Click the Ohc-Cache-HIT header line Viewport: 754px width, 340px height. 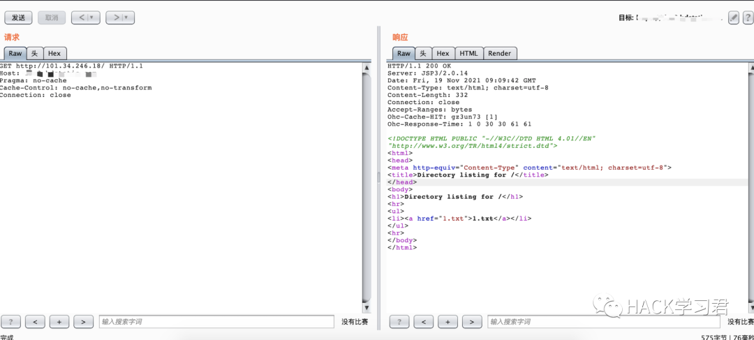(443, 117)
